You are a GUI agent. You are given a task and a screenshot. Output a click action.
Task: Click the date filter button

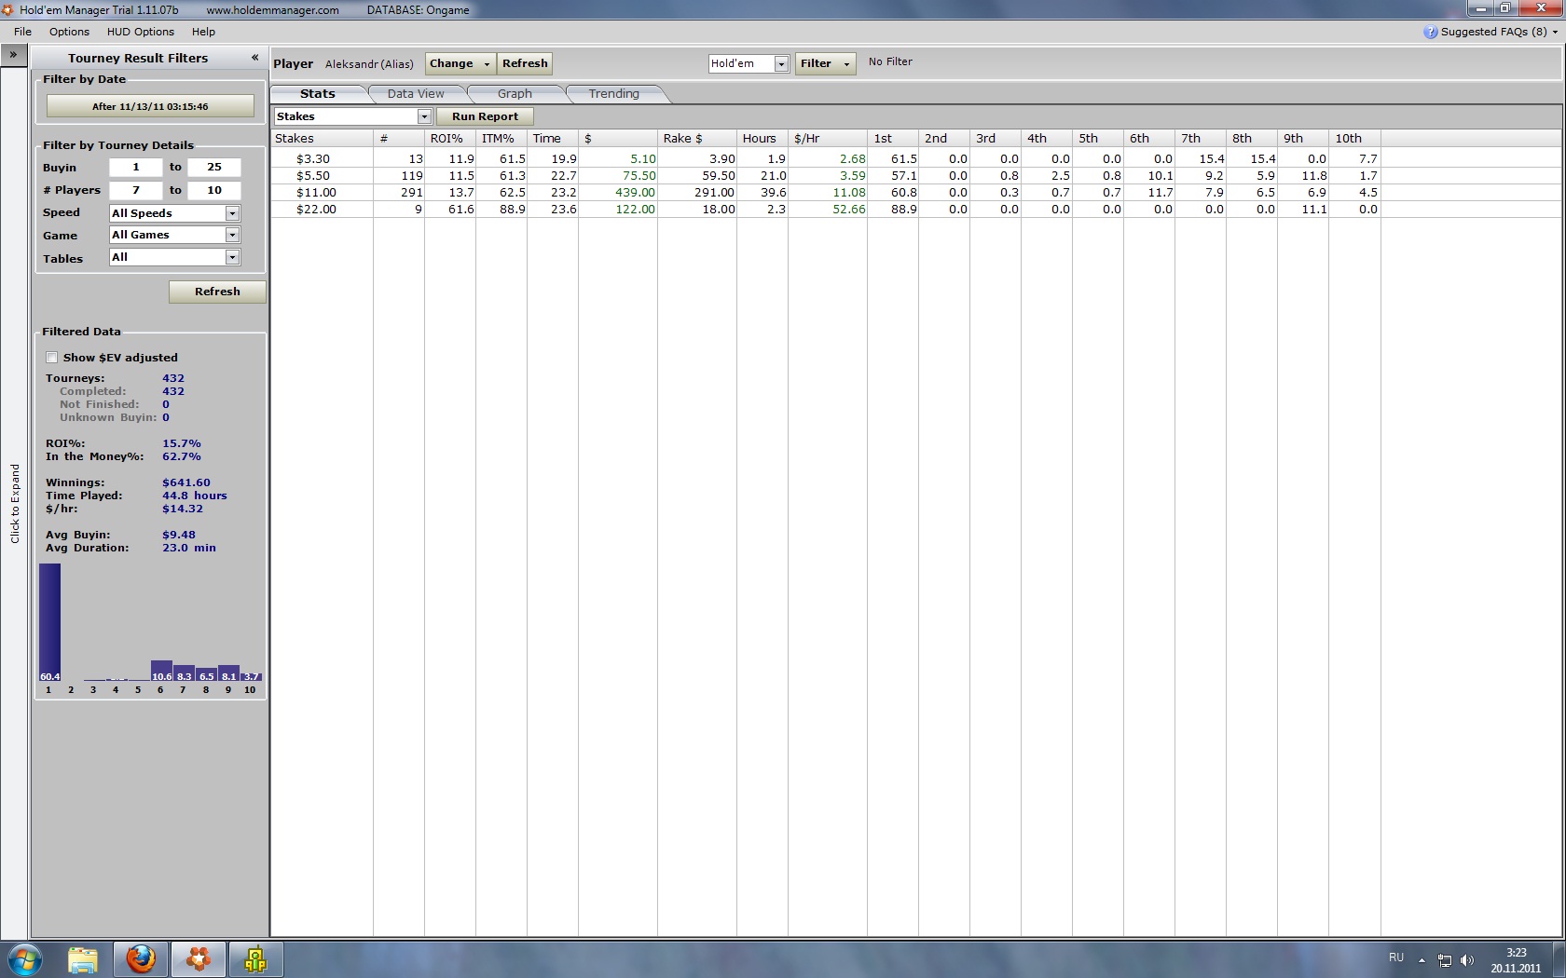tap(150, 106)
